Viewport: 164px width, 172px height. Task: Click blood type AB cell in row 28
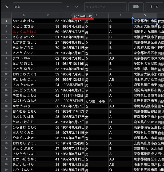click(121, 159)
